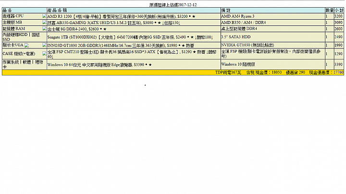The width and height of the screenshot is (346, 194).
Task: Click the INNO3D GT1030 2GB GDDR5 description
Action: (121, 46)
